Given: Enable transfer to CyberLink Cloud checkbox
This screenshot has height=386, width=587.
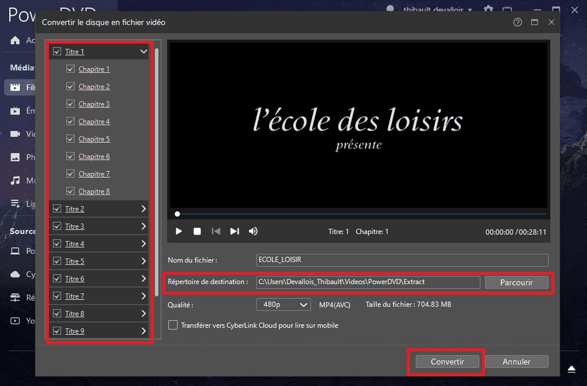Looking at the screenshot, I should tap(172, 325).
